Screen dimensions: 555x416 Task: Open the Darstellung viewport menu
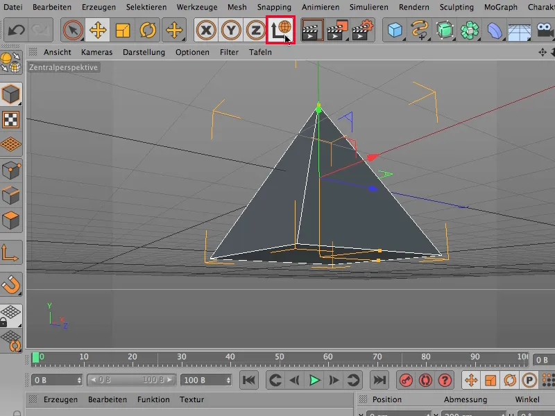(x=144, y=52)
